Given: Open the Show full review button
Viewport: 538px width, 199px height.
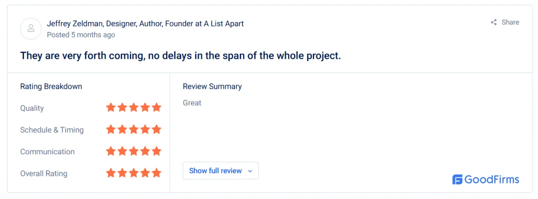Looking at the screenshot, I should pyautogui.click(x=221, y=170).
